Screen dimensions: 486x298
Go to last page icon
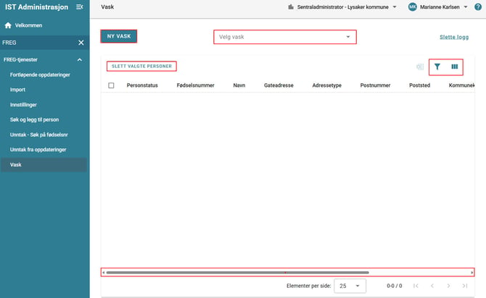[x=465, y=286]
